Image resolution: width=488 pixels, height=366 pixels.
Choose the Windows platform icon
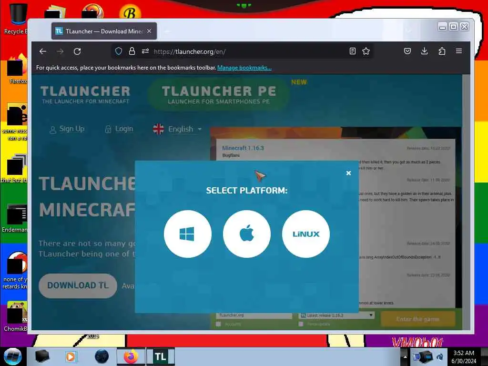187,234
